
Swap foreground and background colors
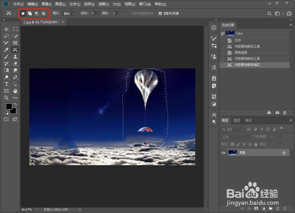pos(15,104)
